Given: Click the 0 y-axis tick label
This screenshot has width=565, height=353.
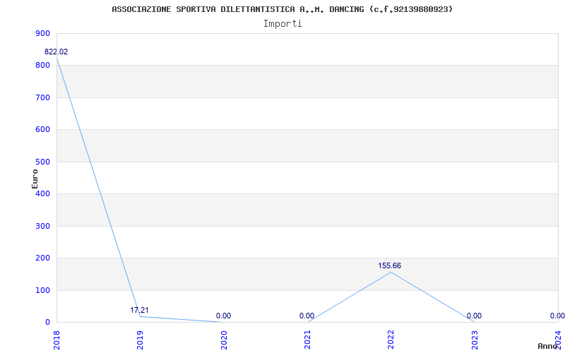Looking at the screenshot, I should point(47,323).
